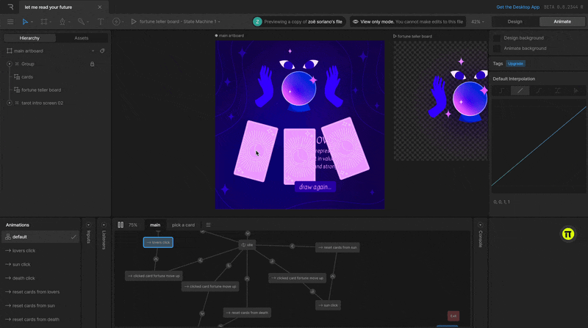
Task: Pick the Pen tool
Action: pos(62,22)
